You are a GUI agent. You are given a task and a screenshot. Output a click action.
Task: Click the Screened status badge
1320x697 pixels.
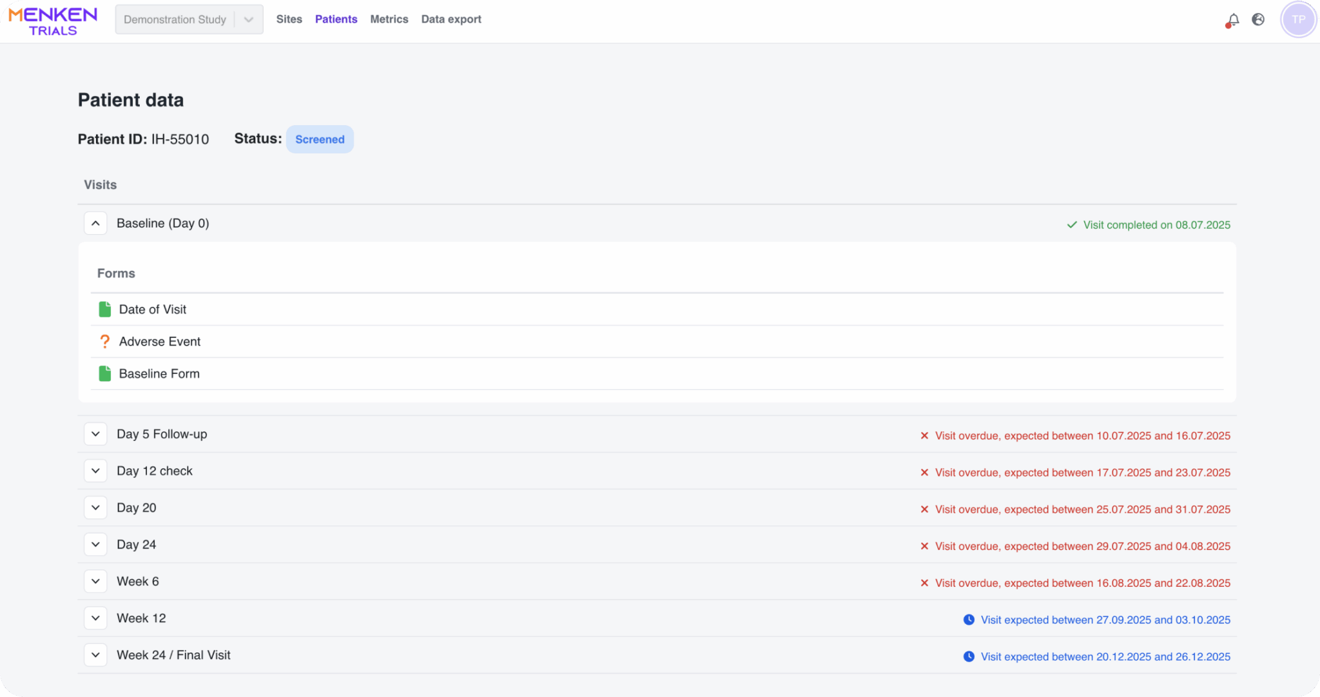coord(320,139)
